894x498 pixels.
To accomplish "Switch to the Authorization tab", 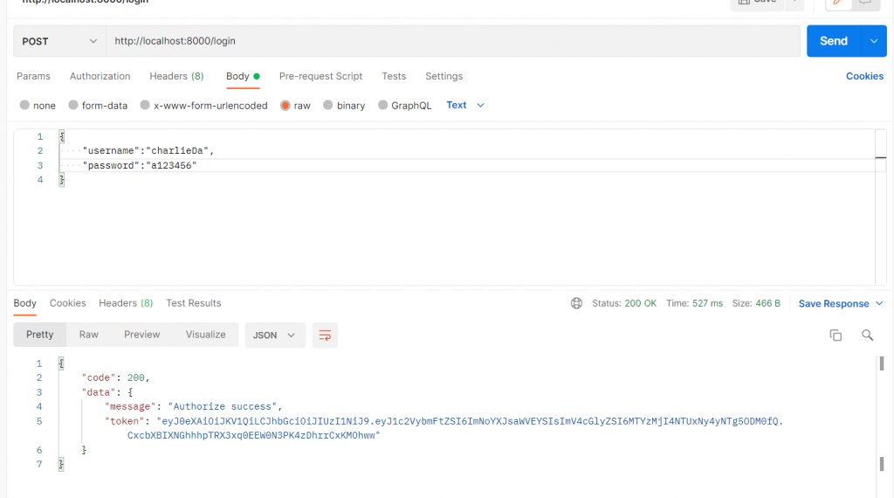I will pyautogui.click(x=100, y=76).
